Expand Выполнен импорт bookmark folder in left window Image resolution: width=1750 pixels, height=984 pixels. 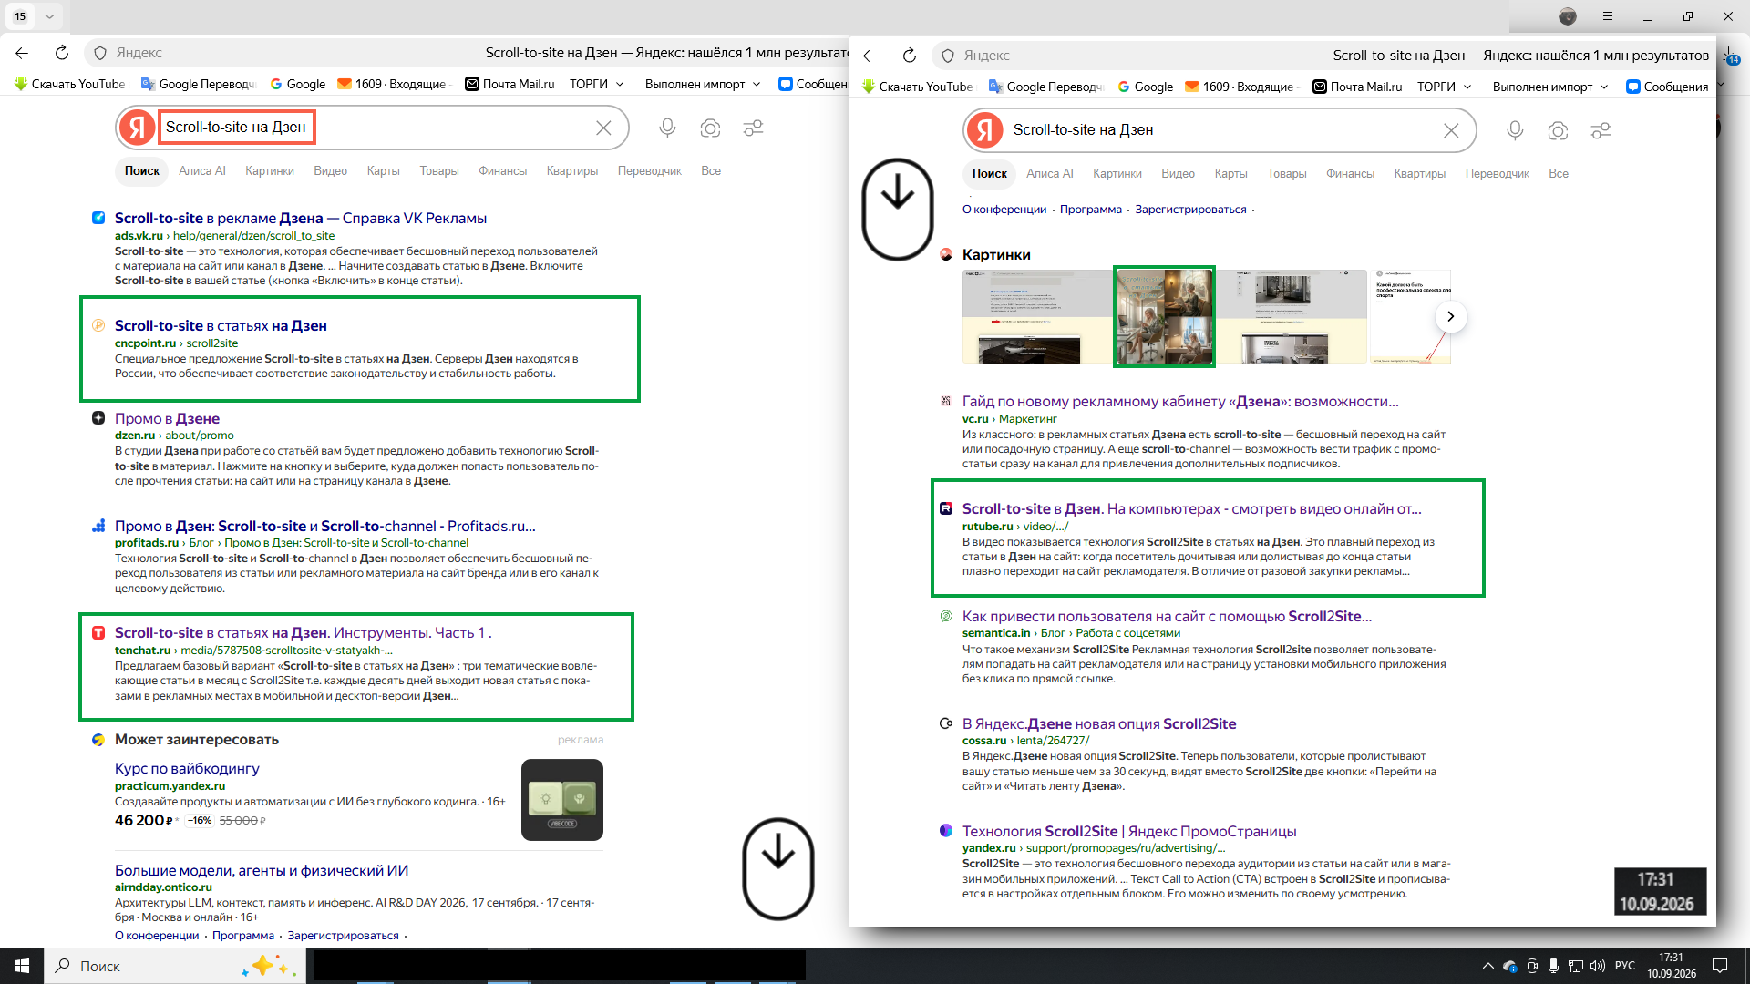coord(702,84)
